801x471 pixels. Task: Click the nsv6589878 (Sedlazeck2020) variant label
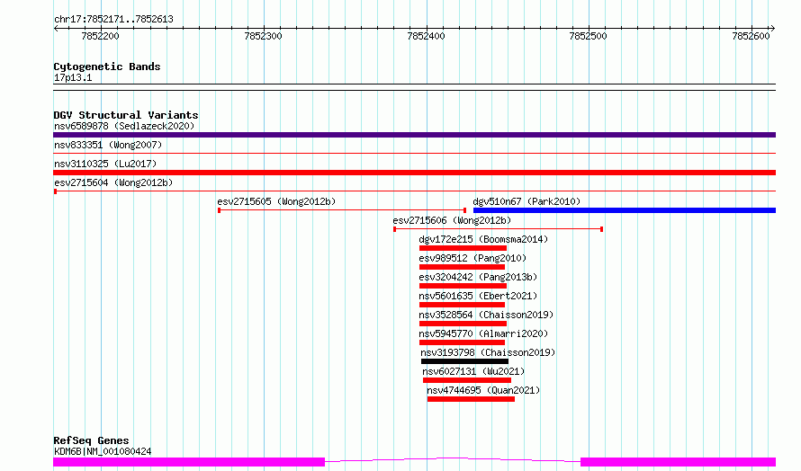tap(124, 126)
